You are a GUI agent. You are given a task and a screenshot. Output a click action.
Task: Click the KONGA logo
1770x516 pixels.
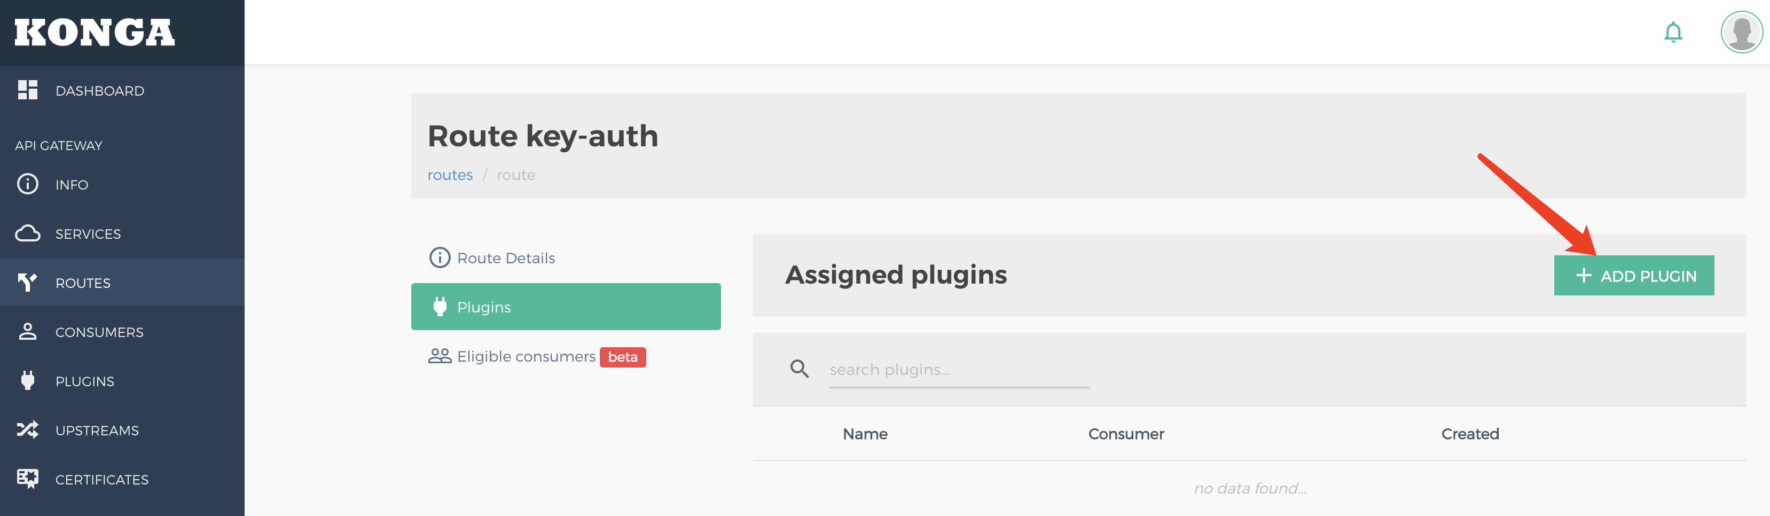pyautogui.click(x=95, y=32)
